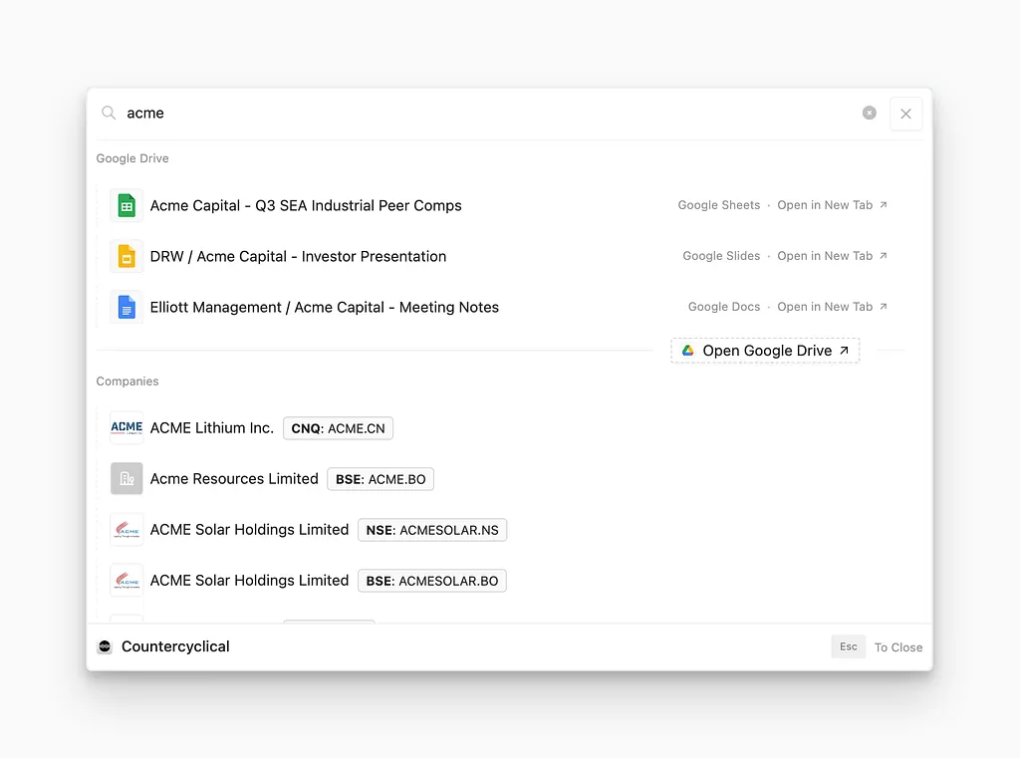Click the CNQ: ACME.CN ticker badge
This screenshot has height=758, width=1020.
tap(339, 428)
